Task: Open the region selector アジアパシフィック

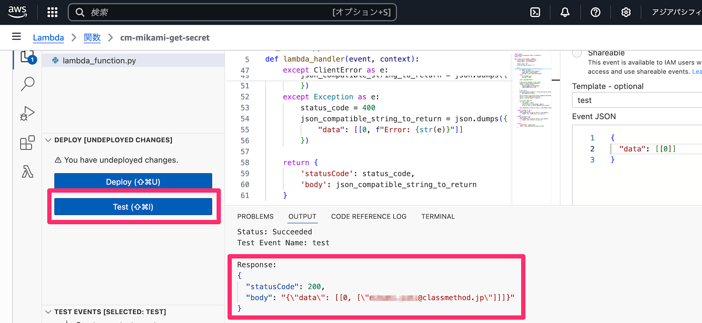Action: (676, 12)
